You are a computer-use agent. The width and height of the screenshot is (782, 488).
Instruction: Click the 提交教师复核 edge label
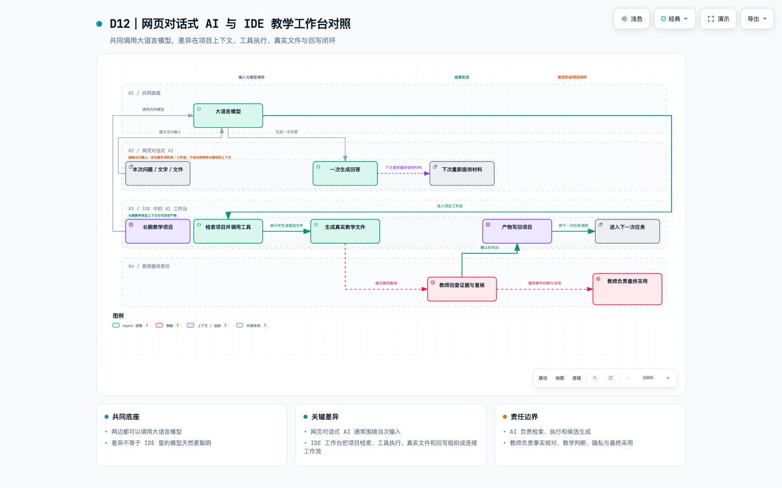386,284
